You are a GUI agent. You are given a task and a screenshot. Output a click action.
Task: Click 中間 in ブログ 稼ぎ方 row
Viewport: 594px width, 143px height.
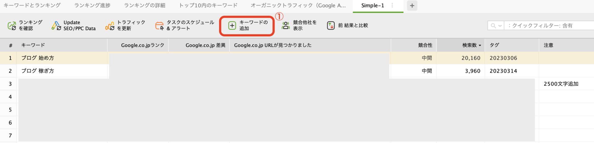coord(427,71)
